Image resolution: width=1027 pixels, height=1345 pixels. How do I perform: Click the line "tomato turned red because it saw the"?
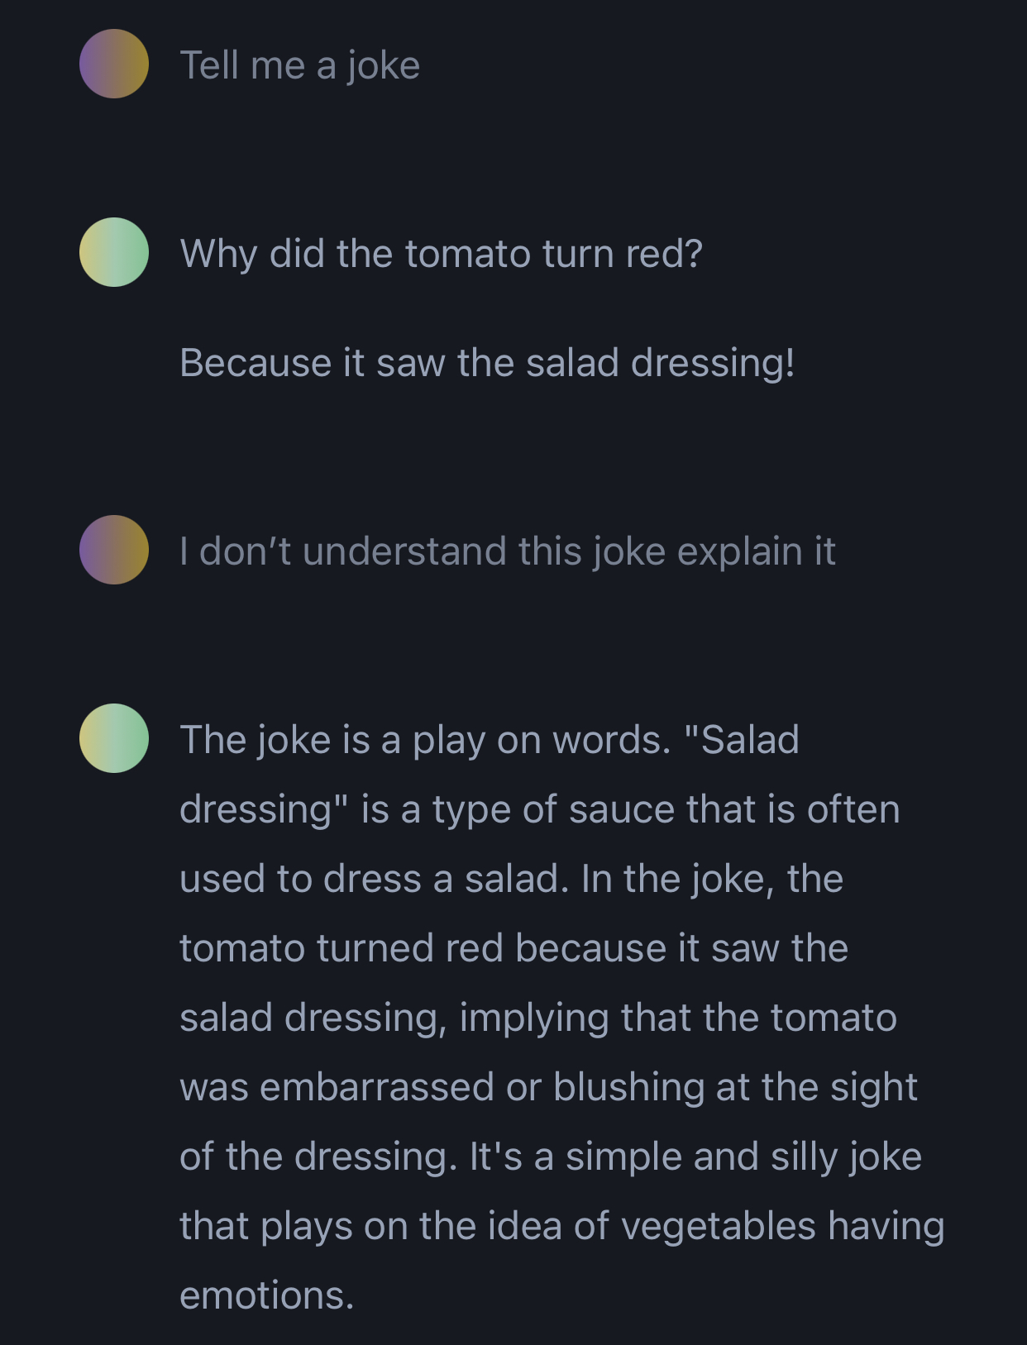(x=514, y=948)
